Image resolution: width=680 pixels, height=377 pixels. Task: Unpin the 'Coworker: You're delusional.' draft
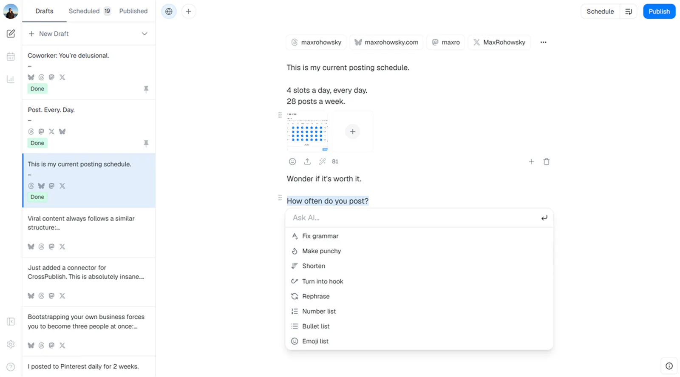(x=146, y=89)
